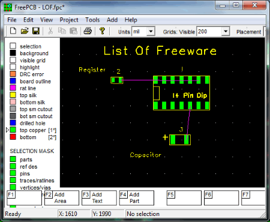The image size is (270, 222).
Task: Click the FreePCB application icon in title bar
Action: 8,7
